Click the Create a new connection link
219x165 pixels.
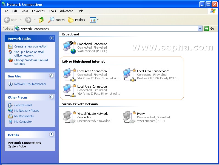coord(31,46)
